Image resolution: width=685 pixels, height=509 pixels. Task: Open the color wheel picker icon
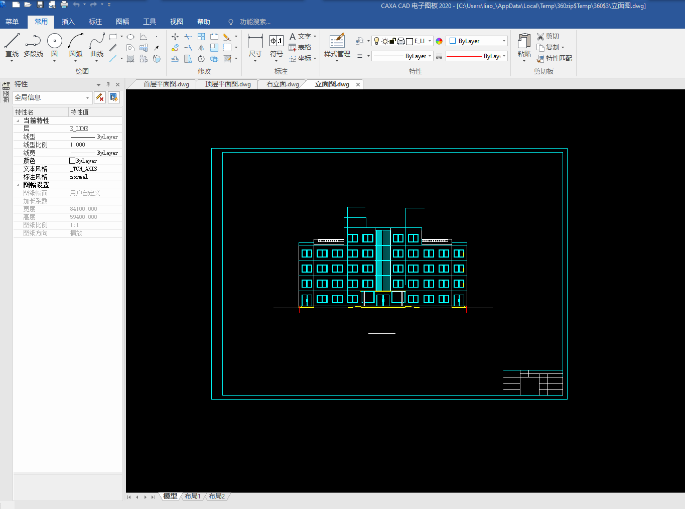439,41
